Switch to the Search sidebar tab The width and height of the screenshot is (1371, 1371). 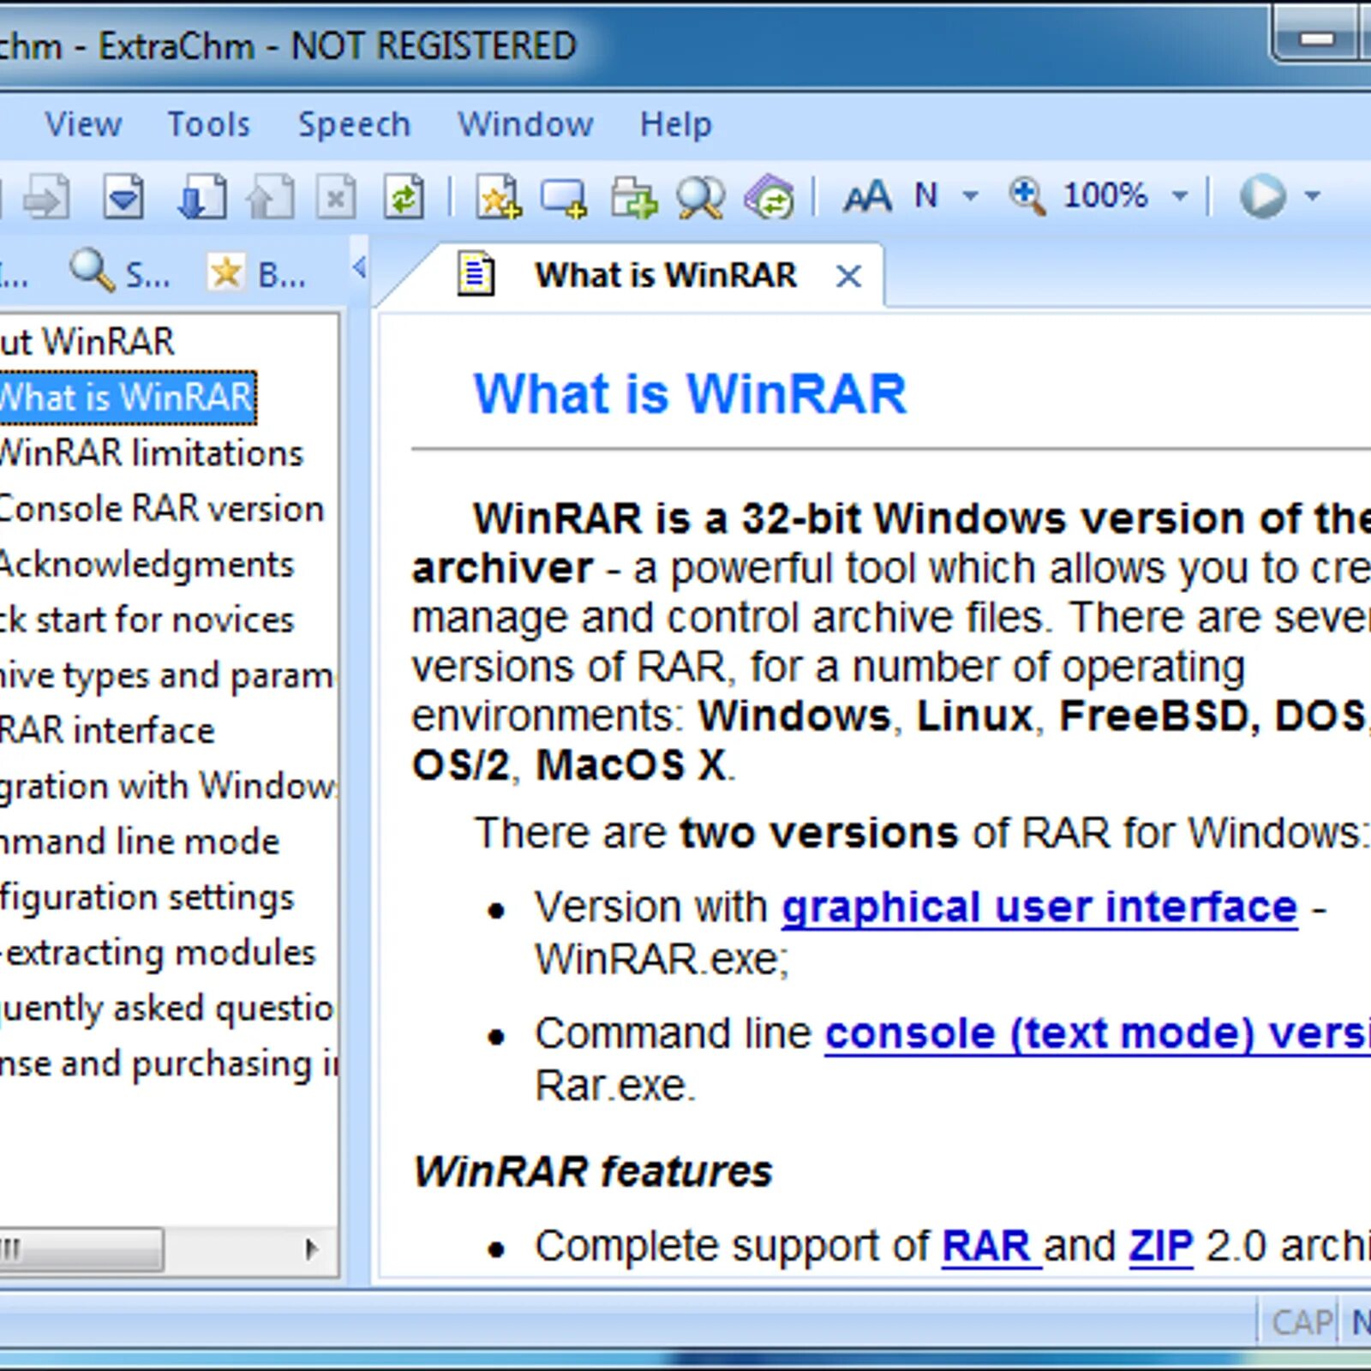click(119, 272)
